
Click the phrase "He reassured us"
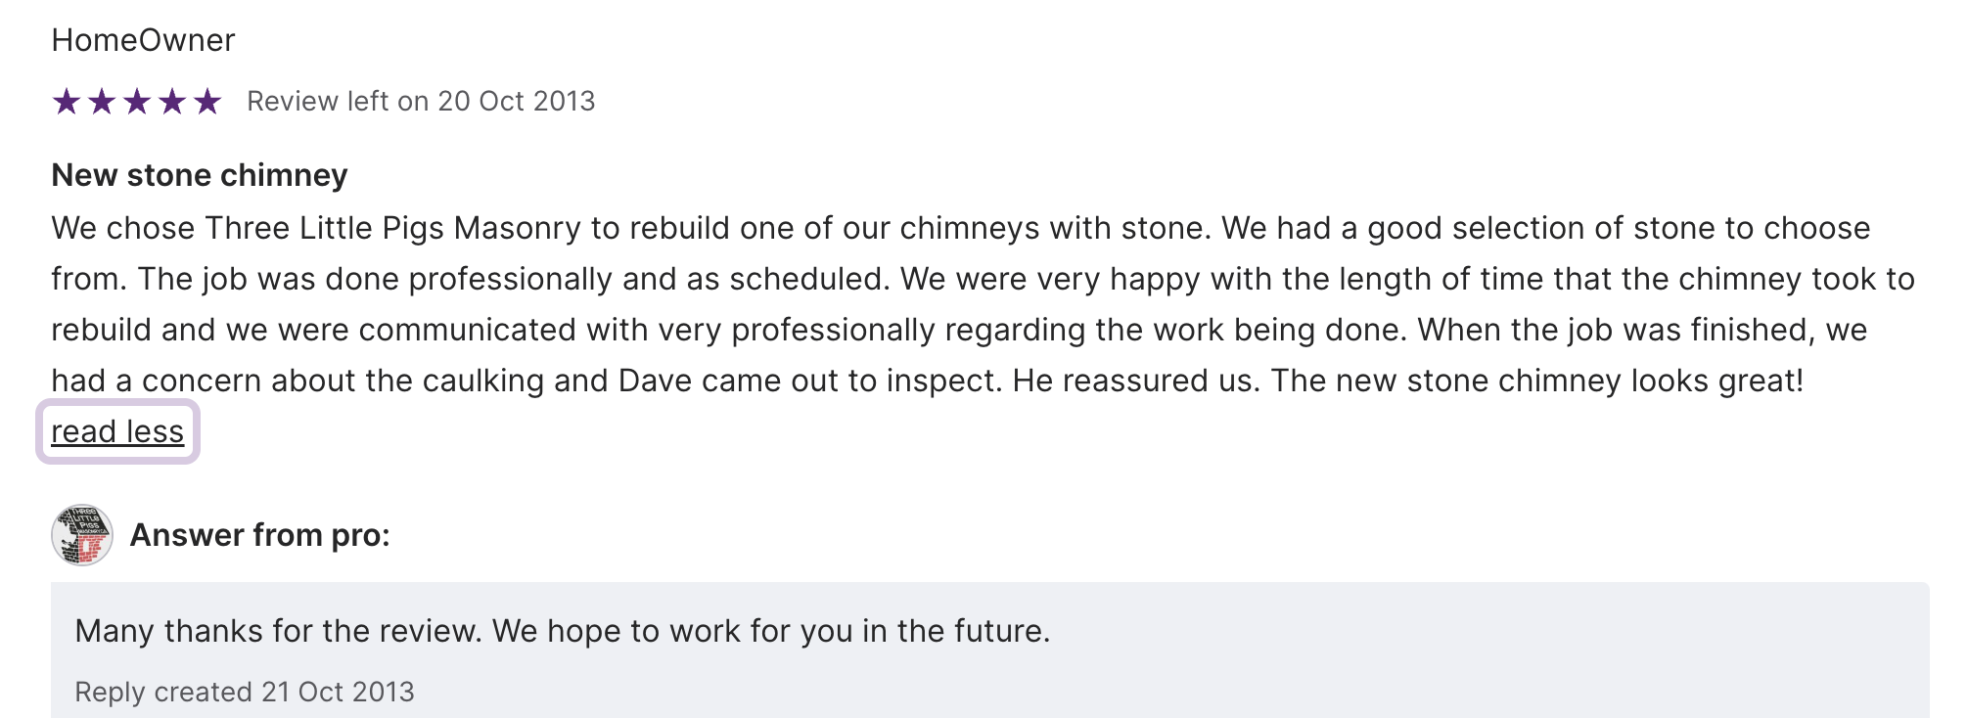click(1132, 381)
